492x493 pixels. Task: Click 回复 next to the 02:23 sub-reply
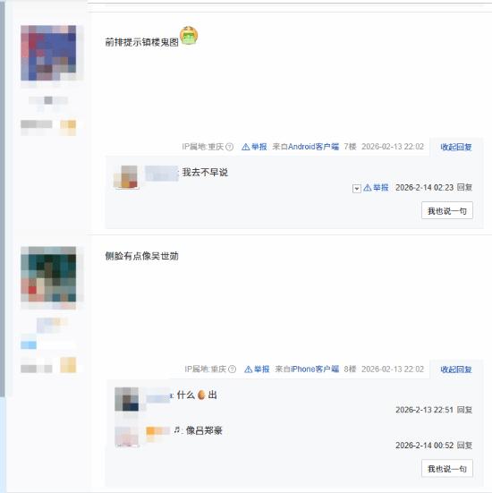464,187
